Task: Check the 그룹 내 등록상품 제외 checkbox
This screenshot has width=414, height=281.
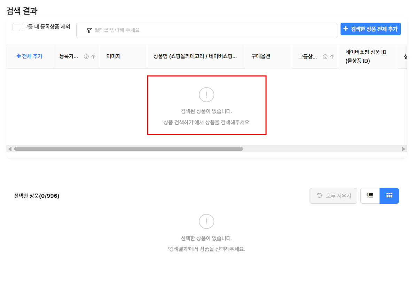Action: click(16, 27)
